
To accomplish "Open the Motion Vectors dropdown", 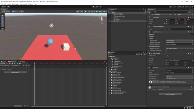I will click(179, 48).
